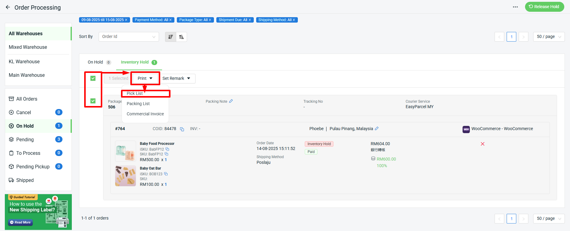The image size is (570, 231).
Task: Open the three-dots more options menu
Action: 515,7
